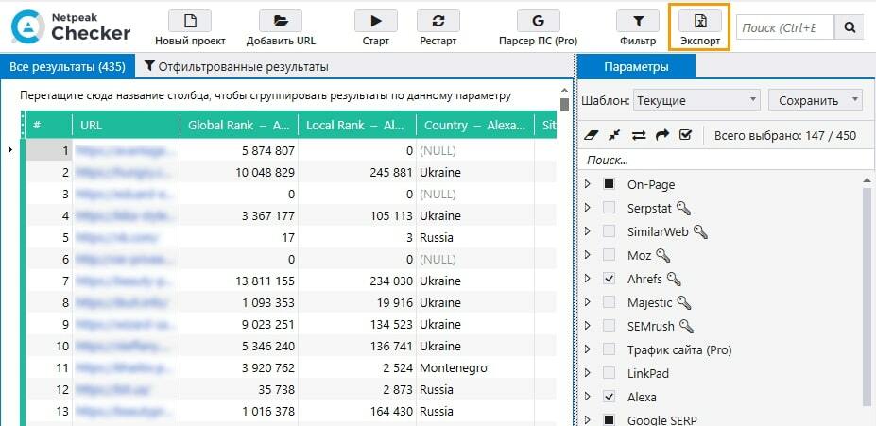The height and width of the screenshot is (426, 876).
Task: Click the key icon next to Moz
Action: coord(663,256)
